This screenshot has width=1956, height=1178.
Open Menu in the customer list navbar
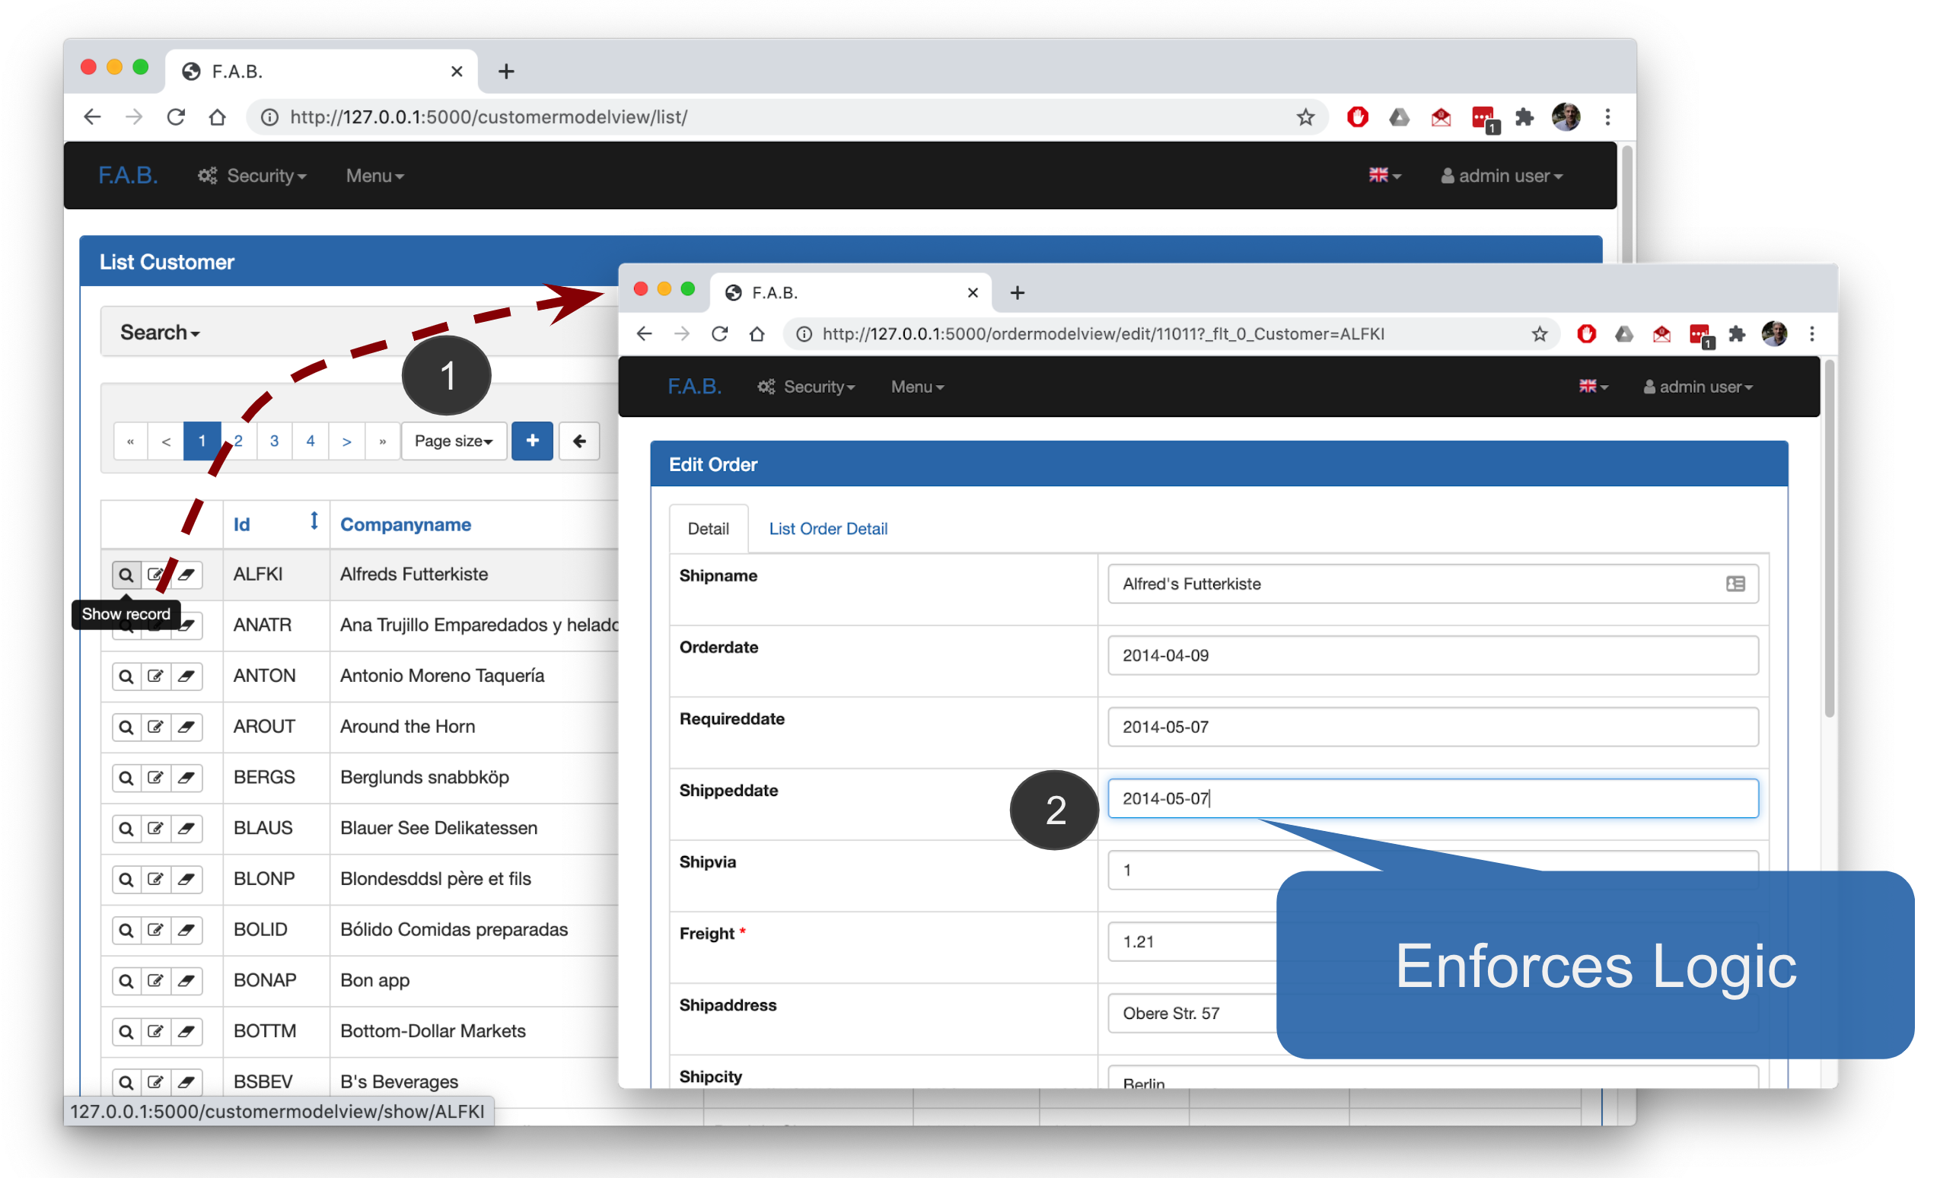point(374,177)
